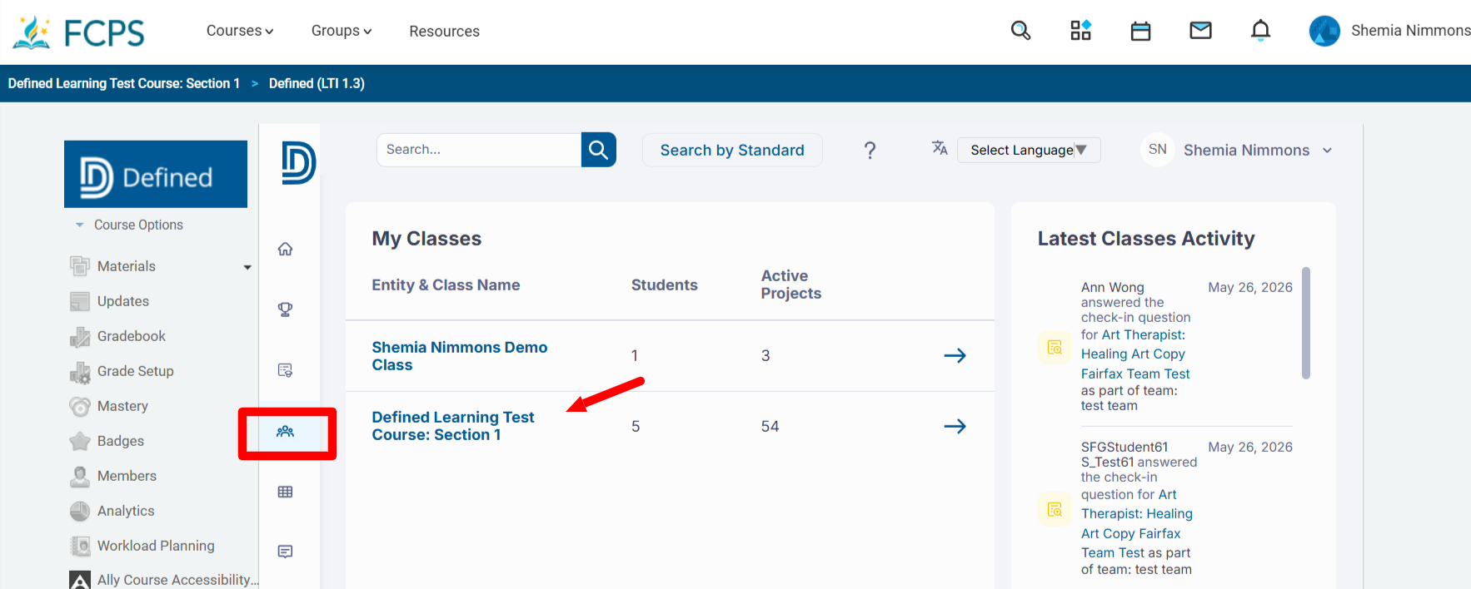Open Materials in course menu

pyautogui.click(x=126, y=266)
